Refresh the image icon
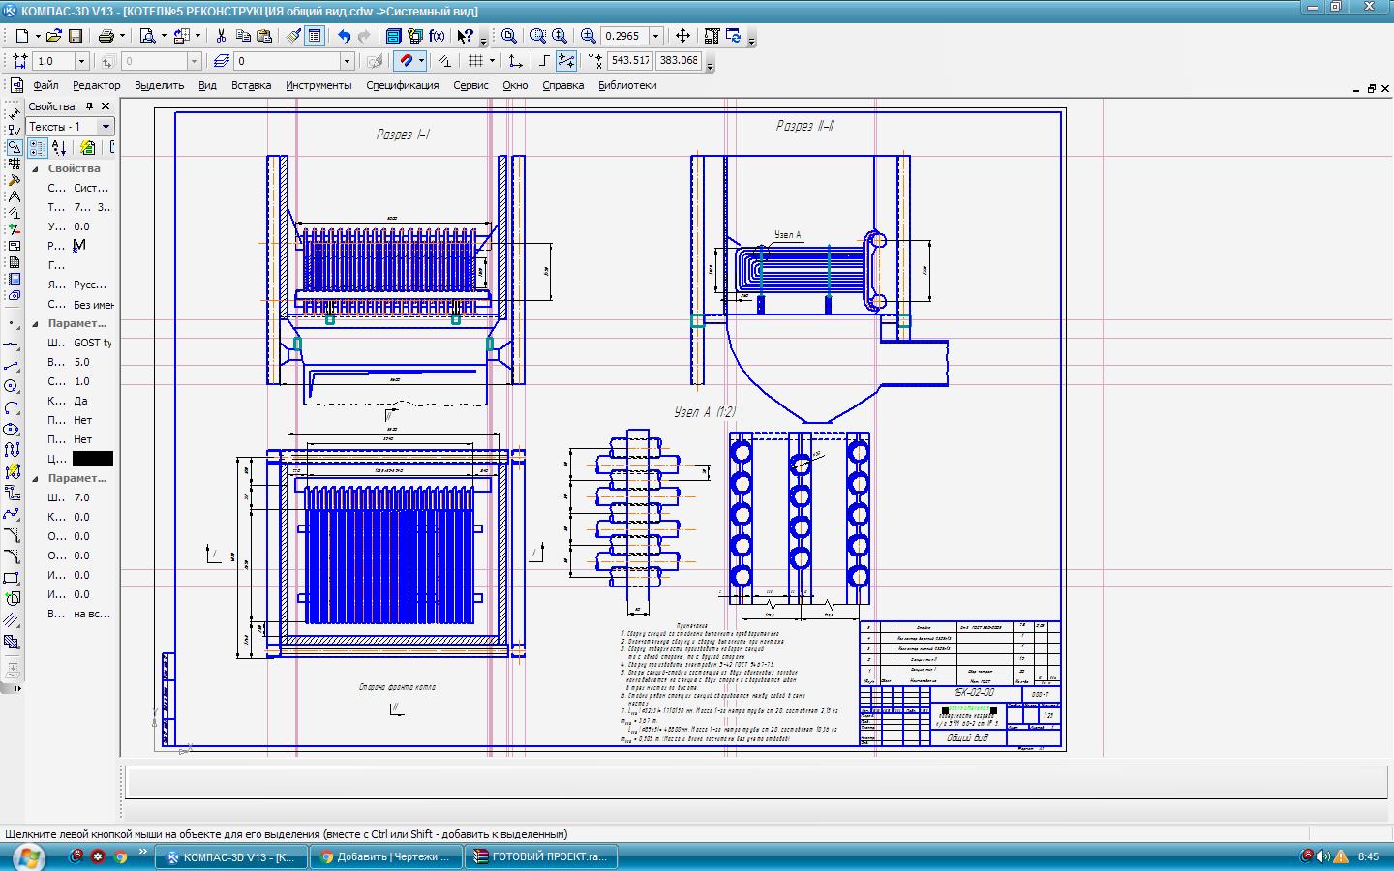The image size is (1394, 871). (x=734, y=36)
